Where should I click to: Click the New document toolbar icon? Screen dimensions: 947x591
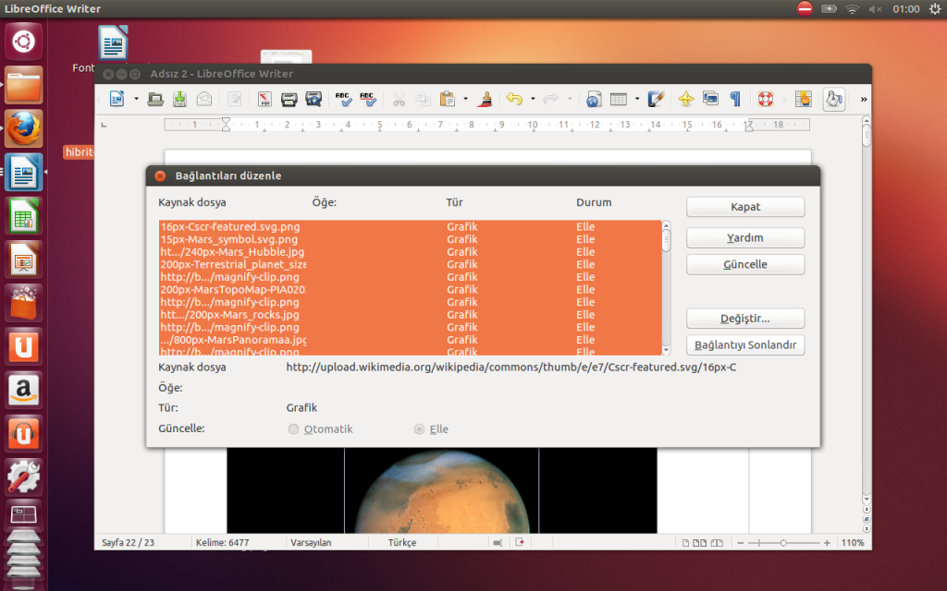pos(117,99)
